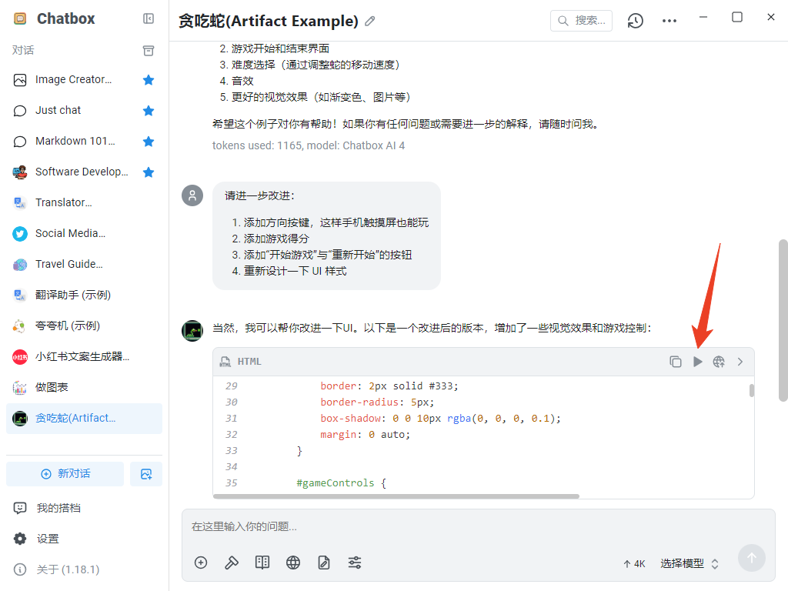Viewport: 788px width, 591px height.
Task: Toggle the star on Just chat
Action: 148,110
